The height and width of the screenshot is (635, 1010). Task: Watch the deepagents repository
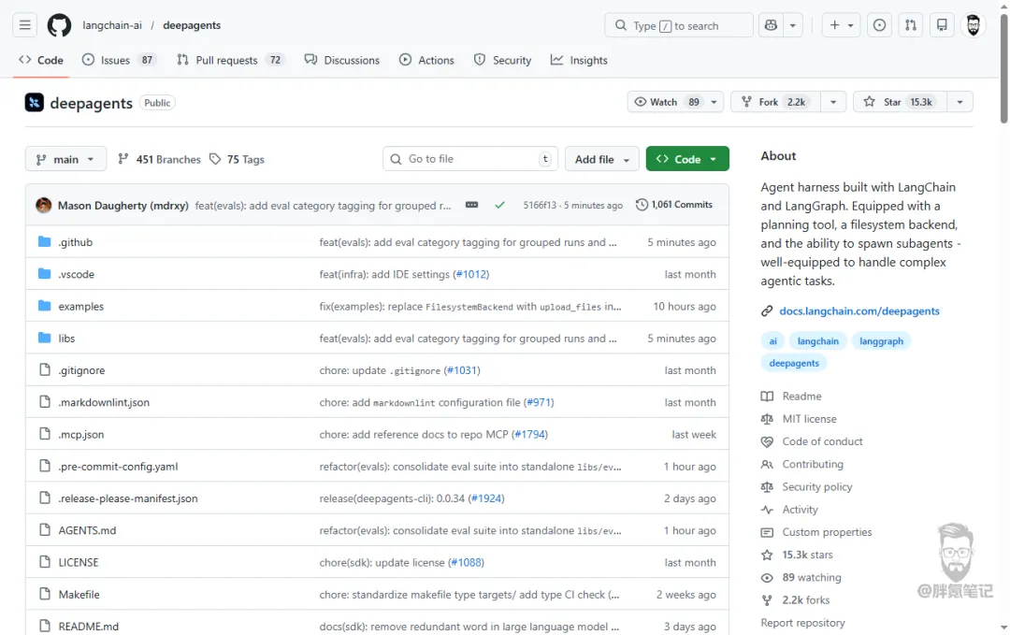point(667,102)
